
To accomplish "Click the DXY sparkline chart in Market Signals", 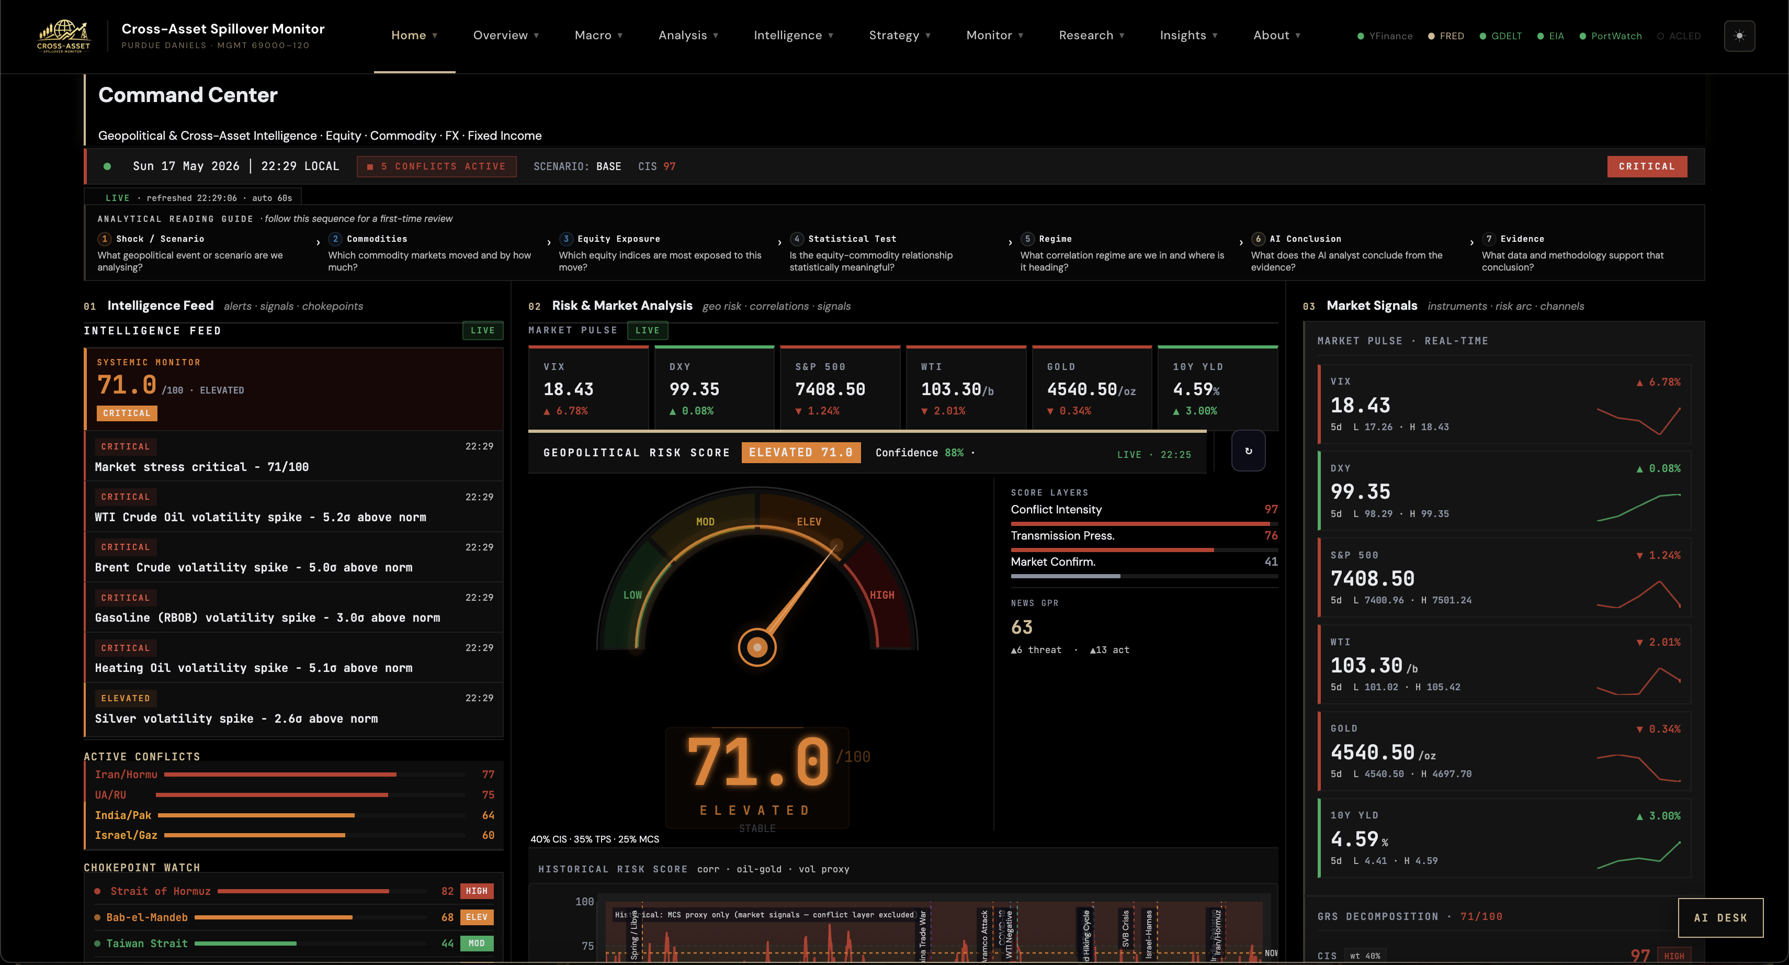I will [1638, 507].
